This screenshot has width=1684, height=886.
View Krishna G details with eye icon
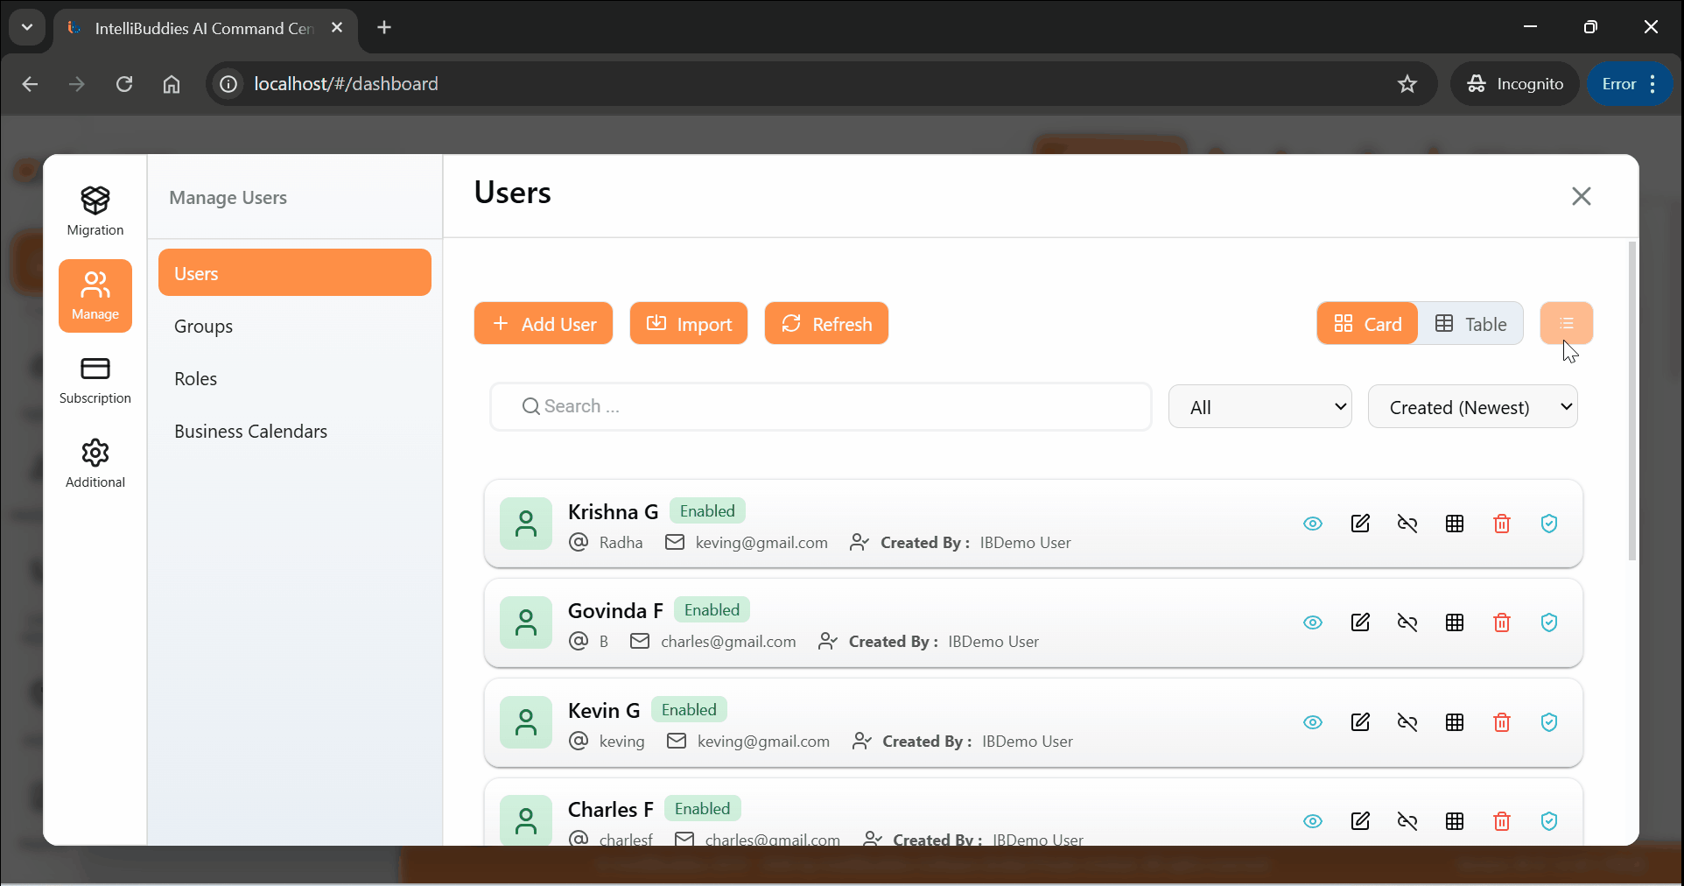tap(1313, 524)
